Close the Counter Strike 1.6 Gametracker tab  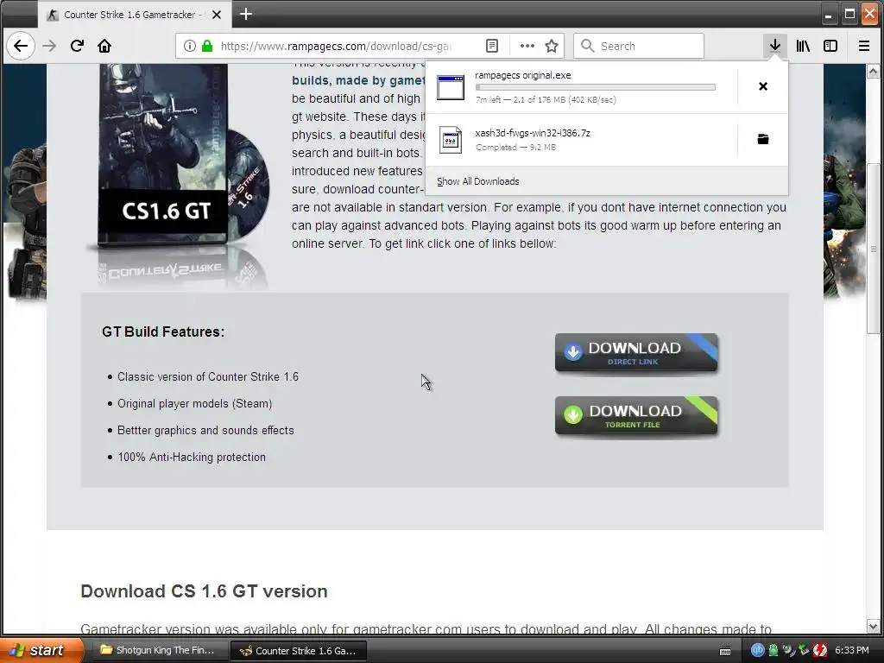tap(217, 15)
